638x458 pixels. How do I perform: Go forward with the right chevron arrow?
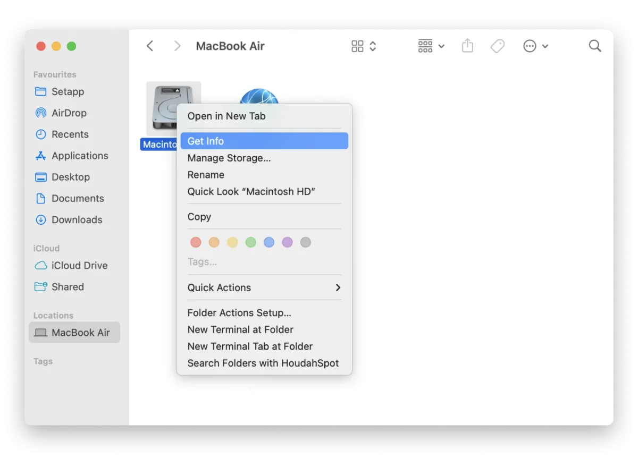178,46
